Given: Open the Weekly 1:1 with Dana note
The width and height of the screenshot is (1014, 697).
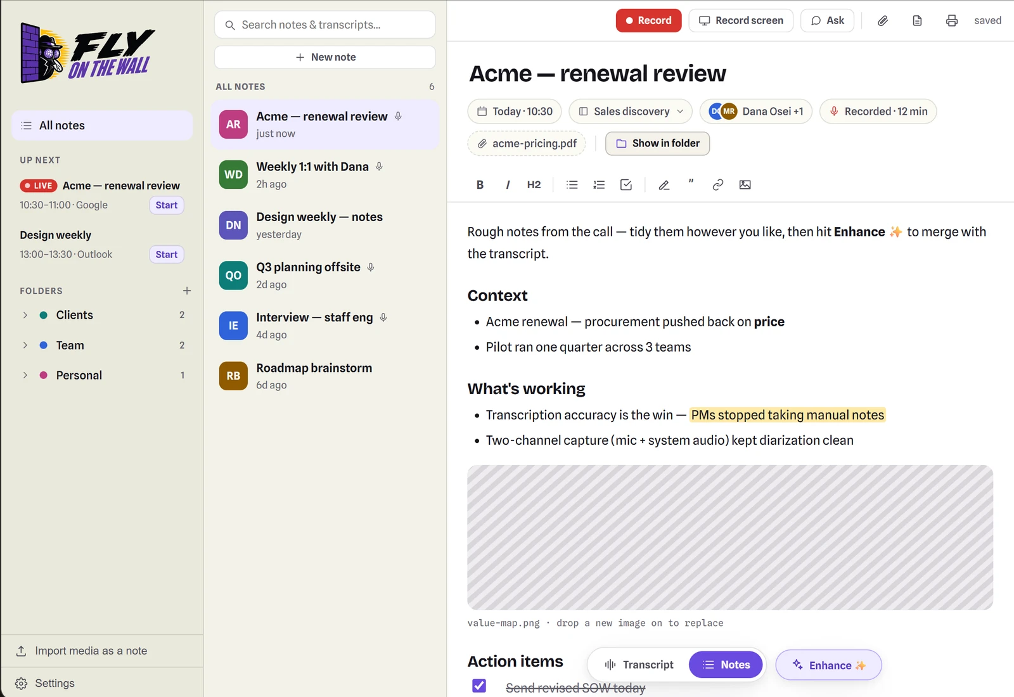Looking at the screenshot, I should (x=325, y=175).
